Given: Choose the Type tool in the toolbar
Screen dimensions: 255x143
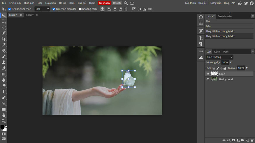Looking at the screenshot, I should point(4,92).
